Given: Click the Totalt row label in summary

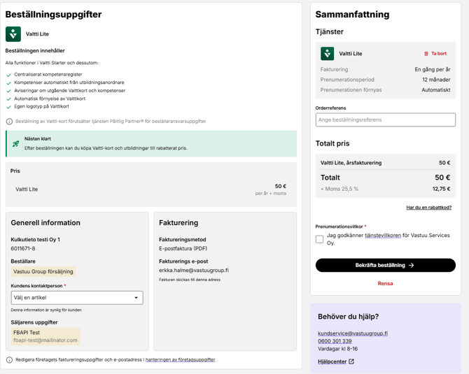Looking at the screenshot, I should point(330,178).
